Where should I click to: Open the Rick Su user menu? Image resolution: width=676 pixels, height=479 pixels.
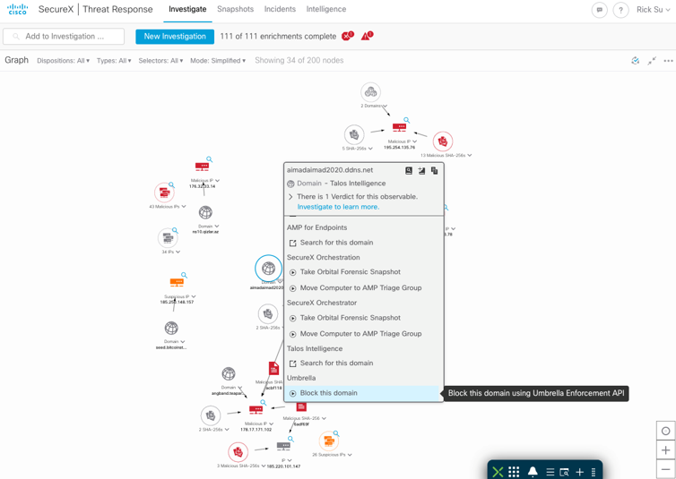654,10
